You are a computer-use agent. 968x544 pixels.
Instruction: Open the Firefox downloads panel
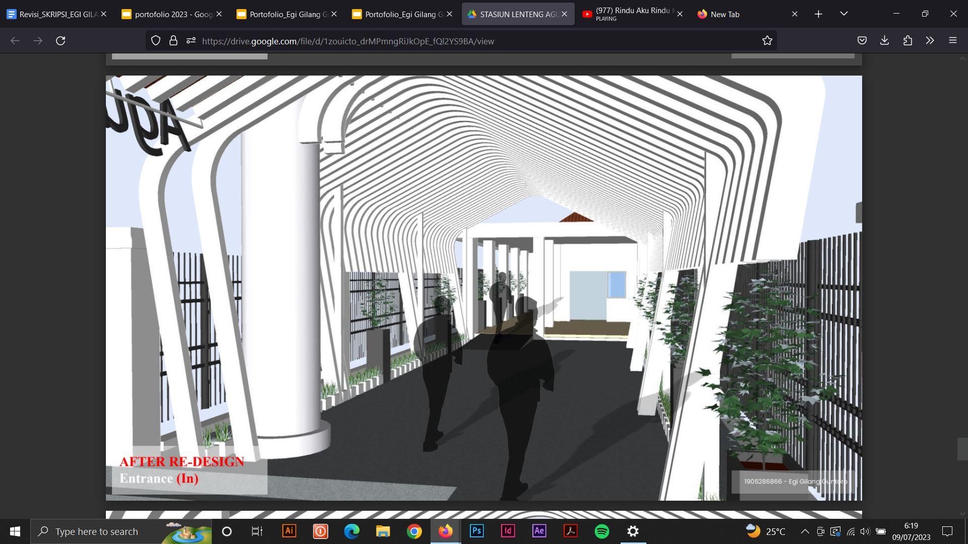884,41
